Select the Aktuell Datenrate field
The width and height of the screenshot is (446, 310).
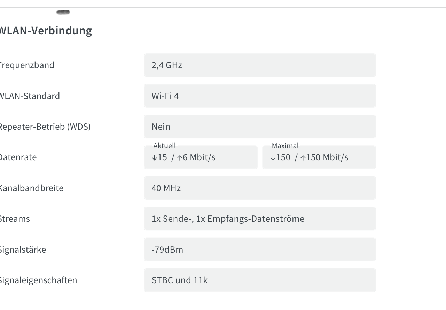201,157
